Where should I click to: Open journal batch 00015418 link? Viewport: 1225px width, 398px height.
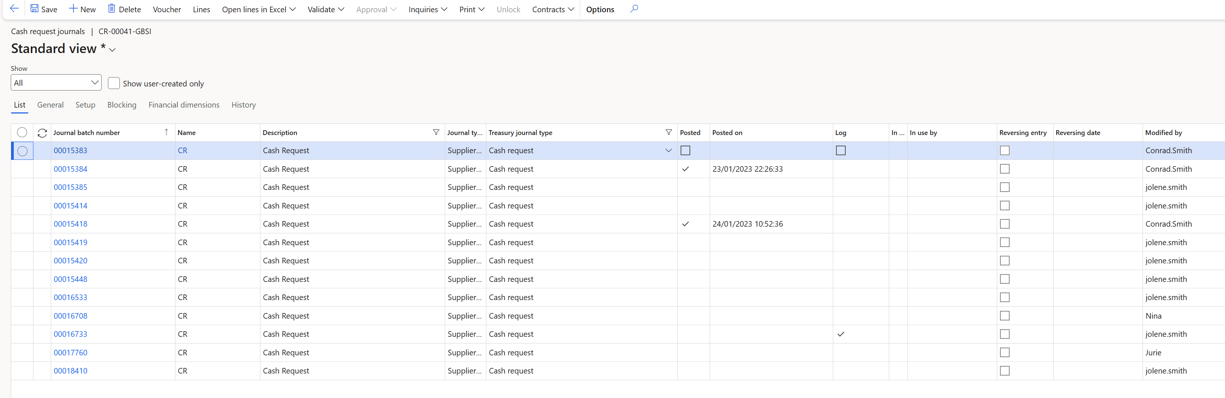70,224
